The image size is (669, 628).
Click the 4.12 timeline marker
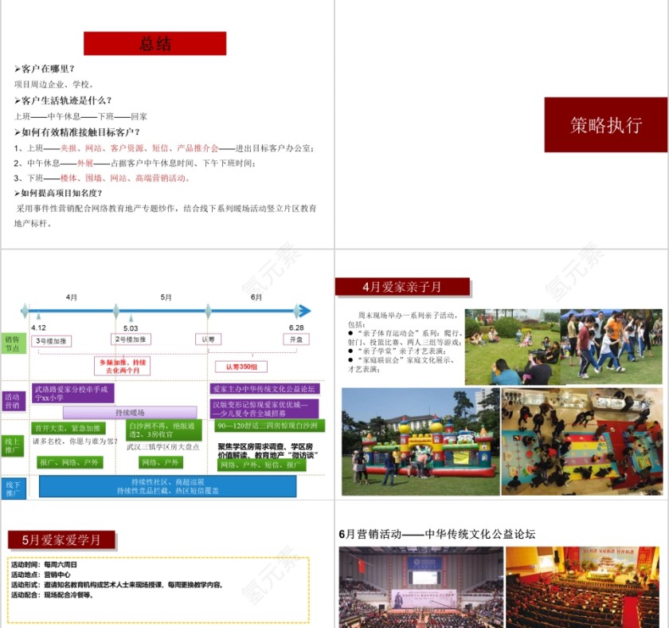pyautogui.click(x=26, y=309)
